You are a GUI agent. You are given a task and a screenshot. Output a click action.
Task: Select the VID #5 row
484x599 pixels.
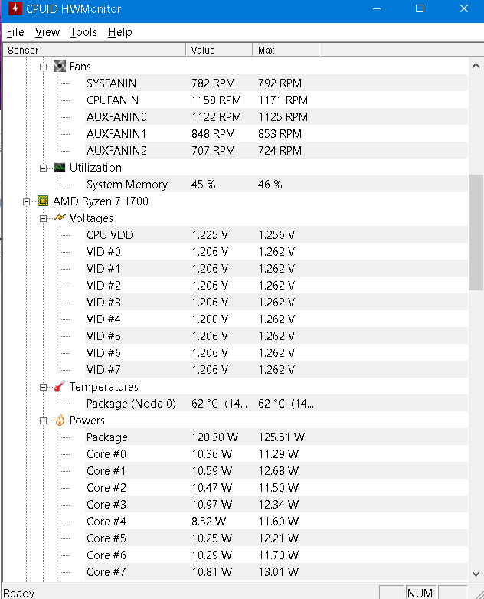click(x=276, y=336)
